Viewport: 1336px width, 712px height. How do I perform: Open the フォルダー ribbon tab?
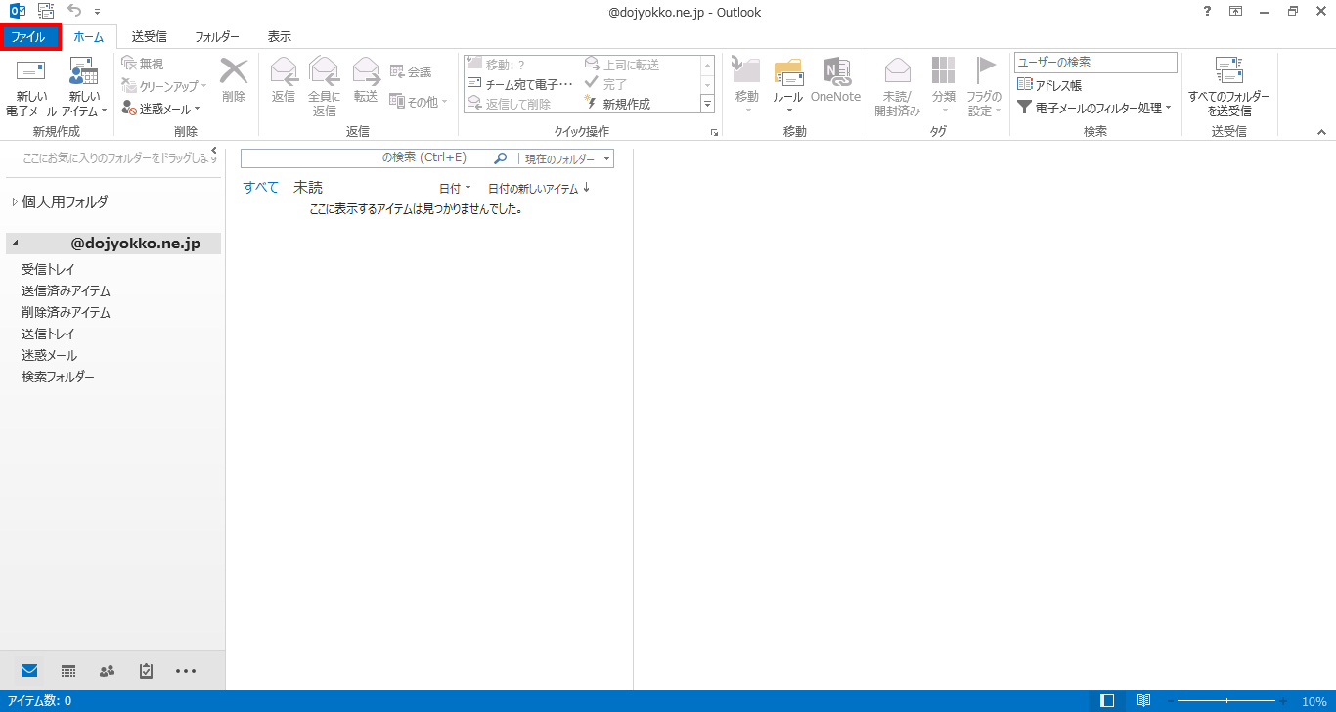point(216,37)
